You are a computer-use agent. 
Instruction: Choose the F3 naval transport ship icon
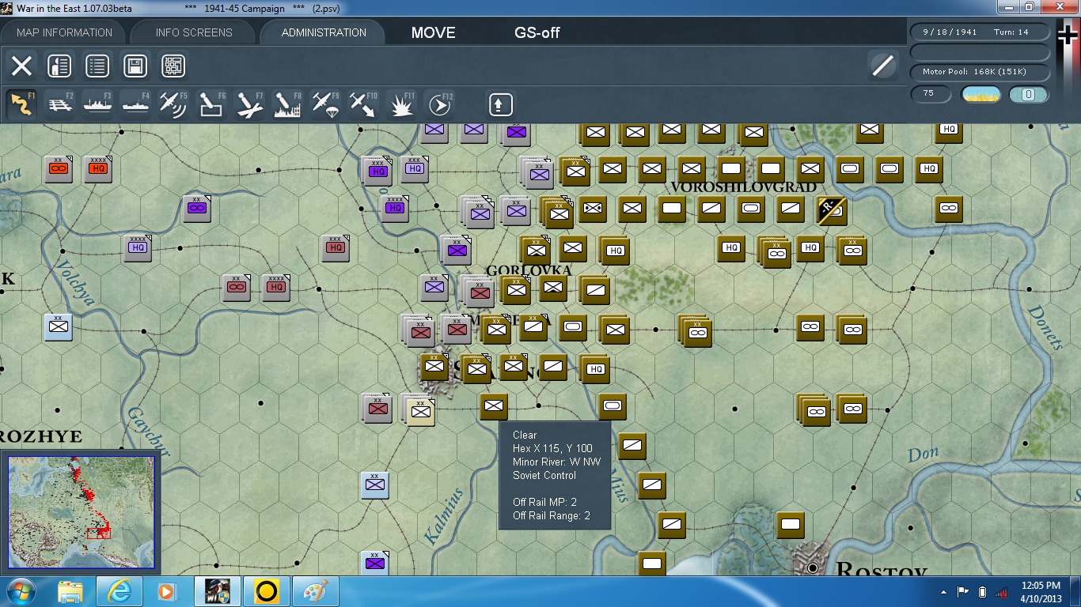tap(98, 104)
